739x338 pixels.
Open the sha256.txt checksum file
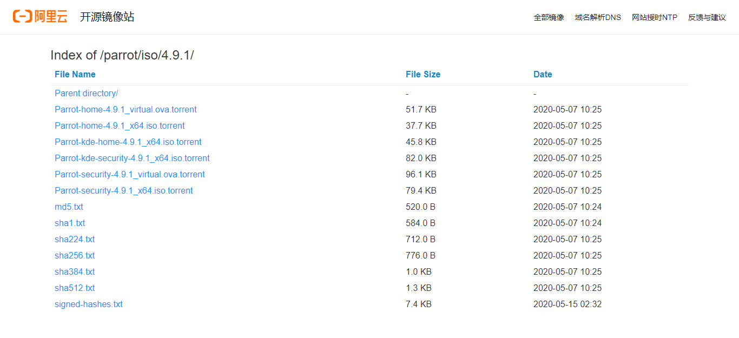coord(75,256)
